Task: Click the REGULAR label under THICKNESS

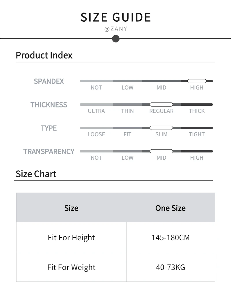Action: point(161,111)
